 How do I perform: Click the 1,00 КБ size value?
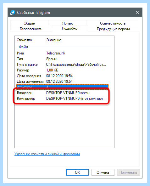pyautogui.click(x=52, y=70)
